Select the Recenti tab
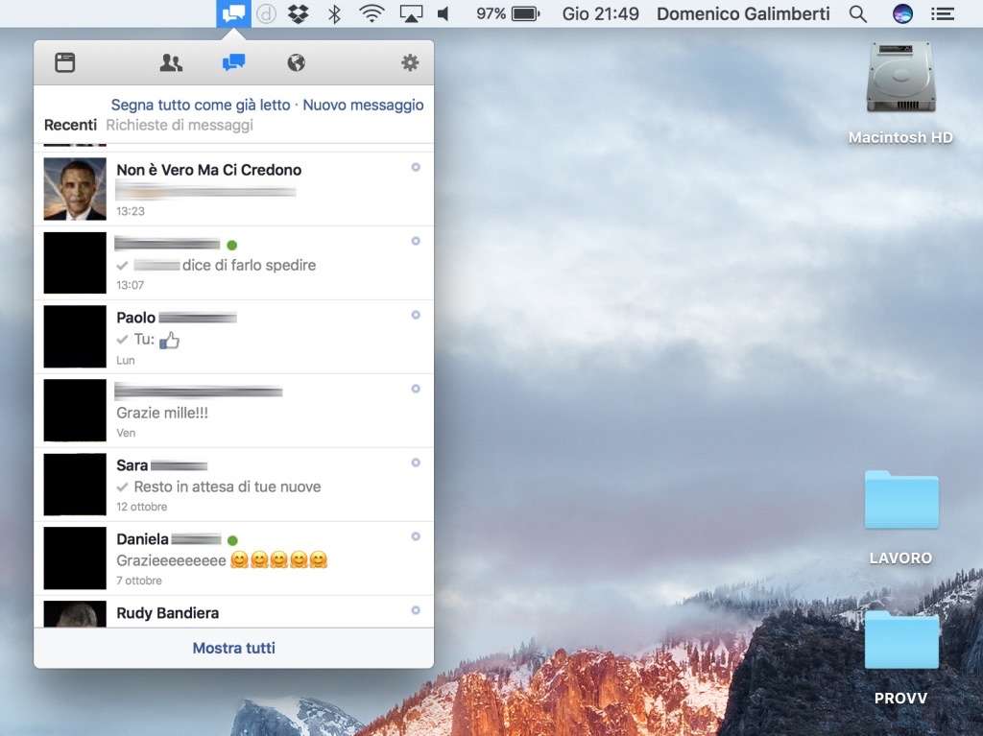 70,125
